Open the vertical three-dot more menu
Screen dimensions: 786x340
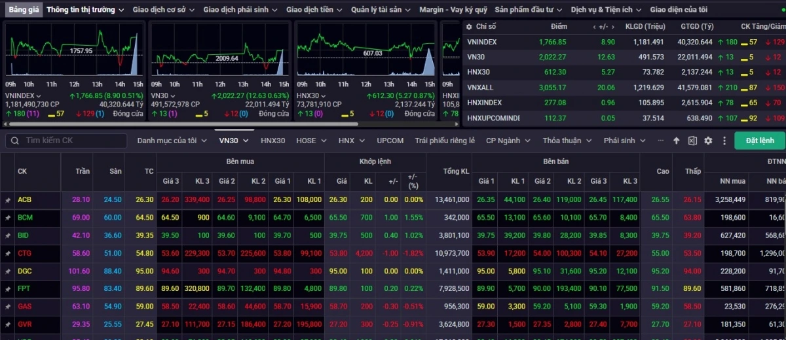(x=724, y=141)
